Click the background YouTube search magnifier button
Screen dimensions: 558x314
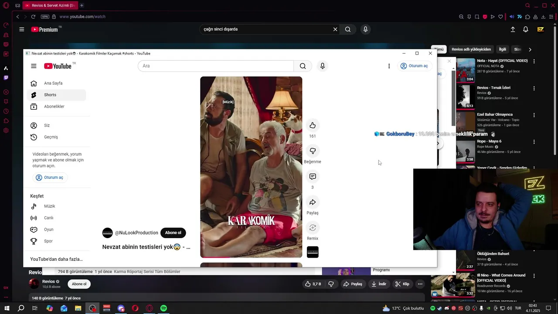pos(348,29)
